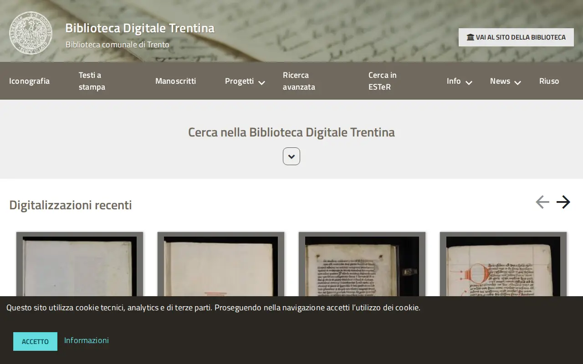Click Vai al sito della biblioteca button
Screen dimensions: 583x364
516,37
